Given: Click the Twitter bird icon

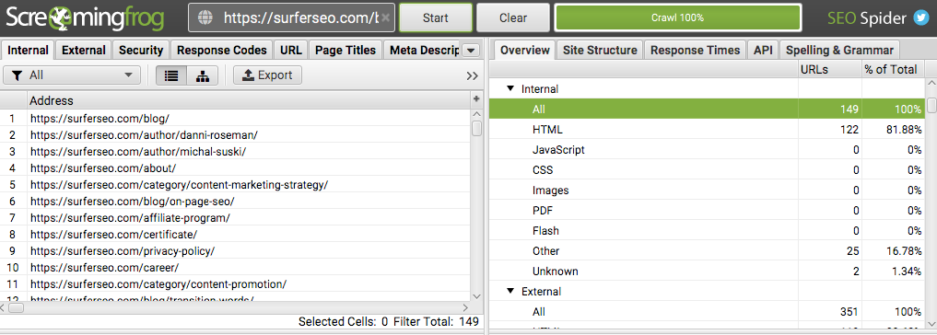Looking at the screenshot, I should 920,17.
